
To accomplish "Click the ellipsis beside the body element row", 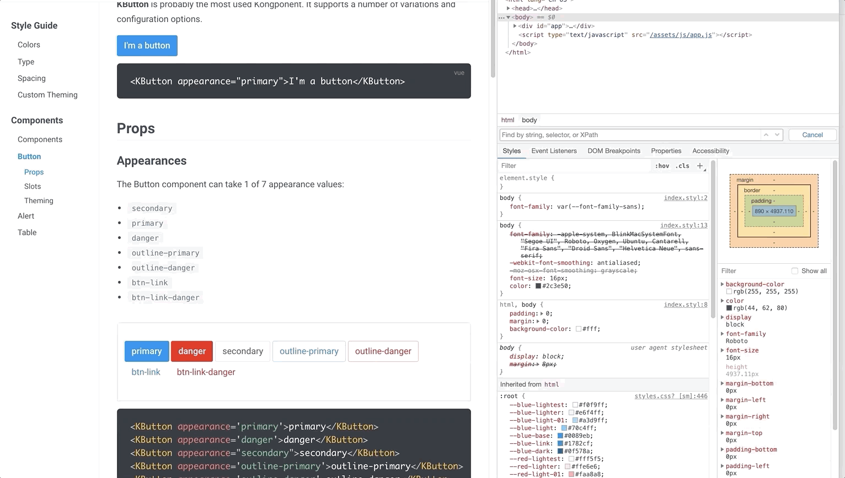I will click(501, 18).
